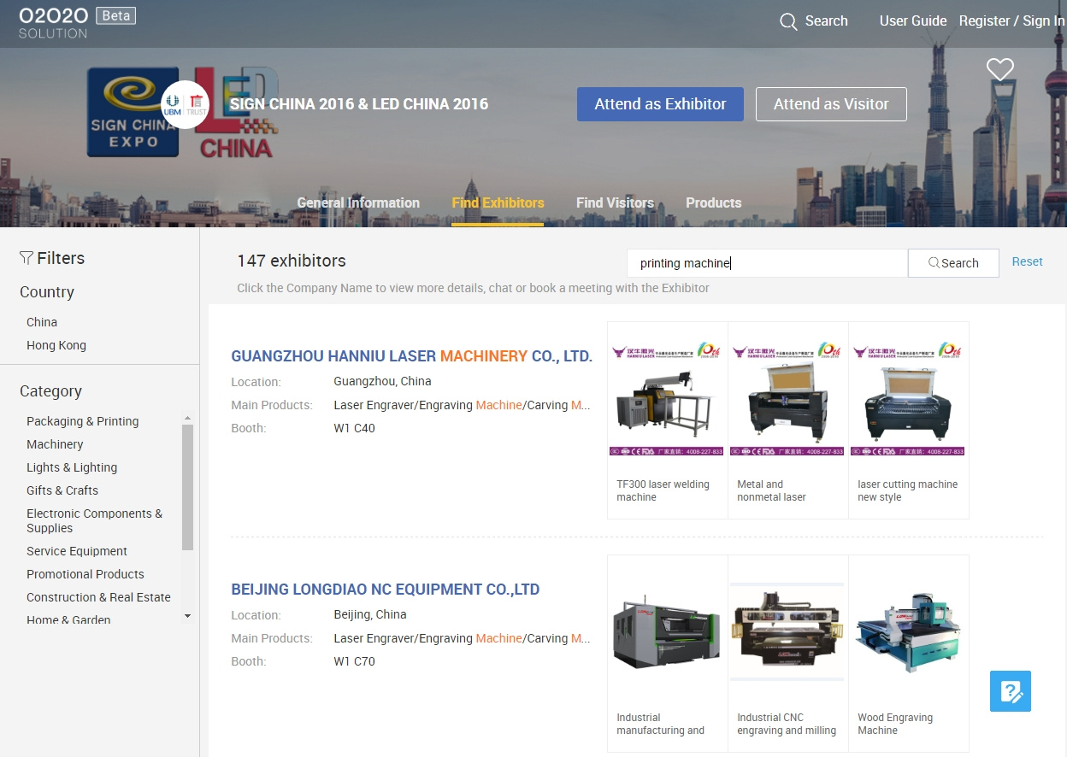Click the magnifier icon in the top header
This screenshot has height=757, width=1067.
click(x=788, y=21)
